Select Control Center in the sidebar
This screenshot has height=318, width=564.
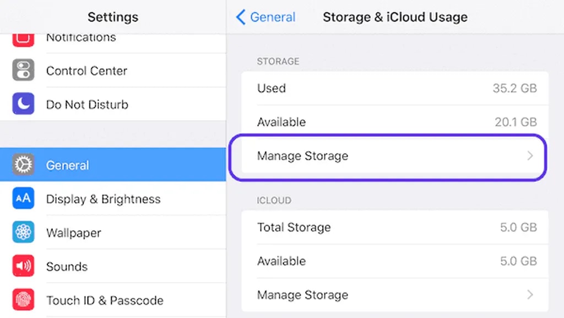click(x=86, y=71)
